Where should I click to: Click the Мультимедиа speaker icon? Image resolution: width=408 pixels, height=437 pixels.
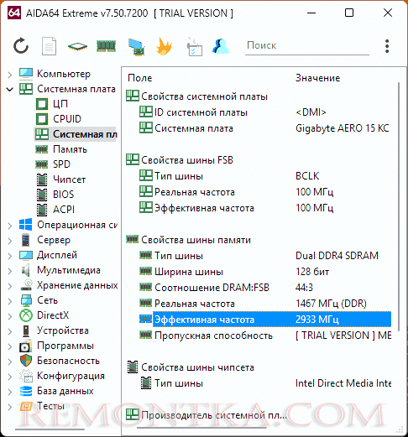click(26, 270)
